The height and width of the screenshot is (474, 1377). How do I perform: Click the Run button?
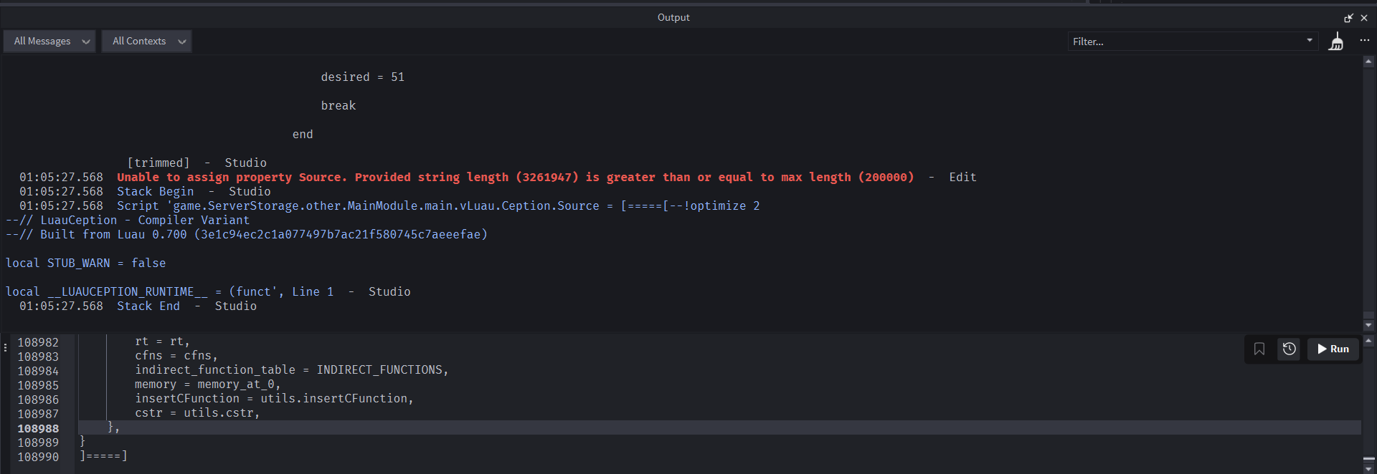tap(1333, 349)
